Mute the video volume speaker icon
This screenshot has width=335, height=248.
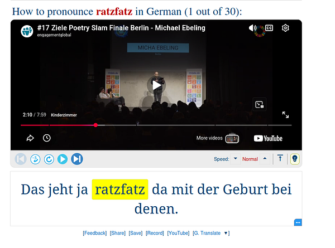252,28
